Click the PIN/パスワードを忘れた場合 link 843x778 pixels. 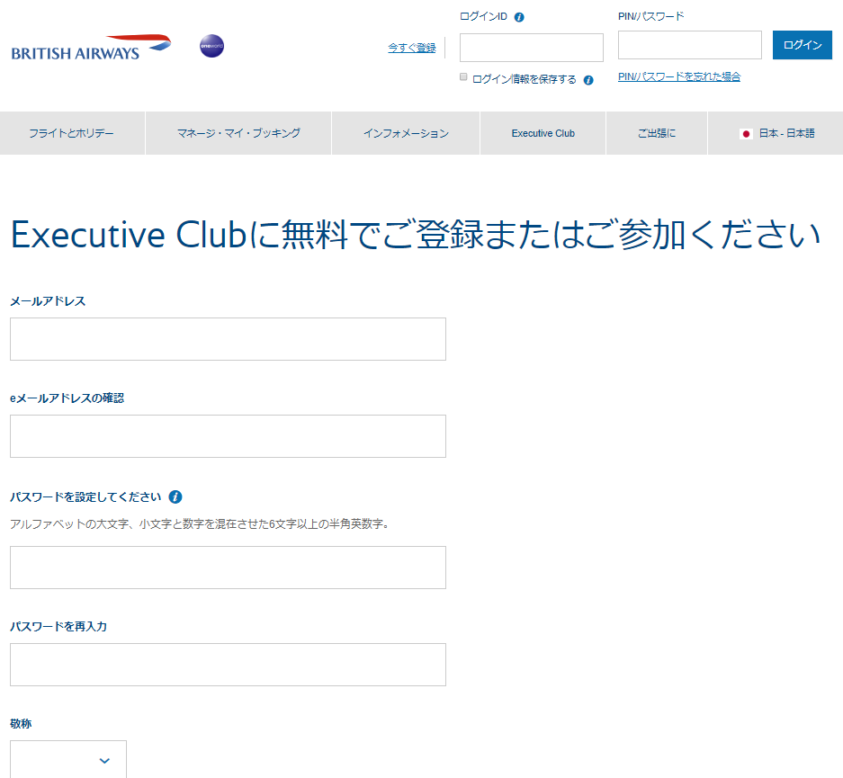click(x=678, y=77)
